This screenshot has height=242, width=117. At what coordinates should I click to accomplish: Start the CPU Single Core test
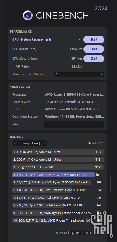[x=94, y=59]
